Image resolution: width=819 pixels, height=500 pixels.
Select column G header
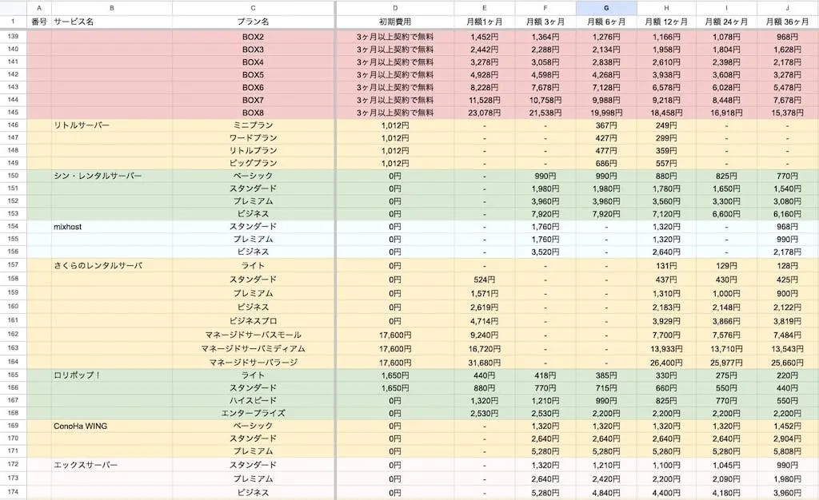coord(606,8)
